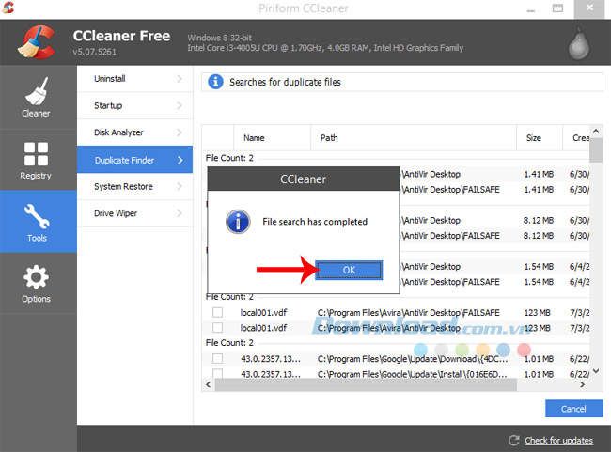Open the Disk Analyzer menu item
The image size is (611, 452).
click(134, 132)
